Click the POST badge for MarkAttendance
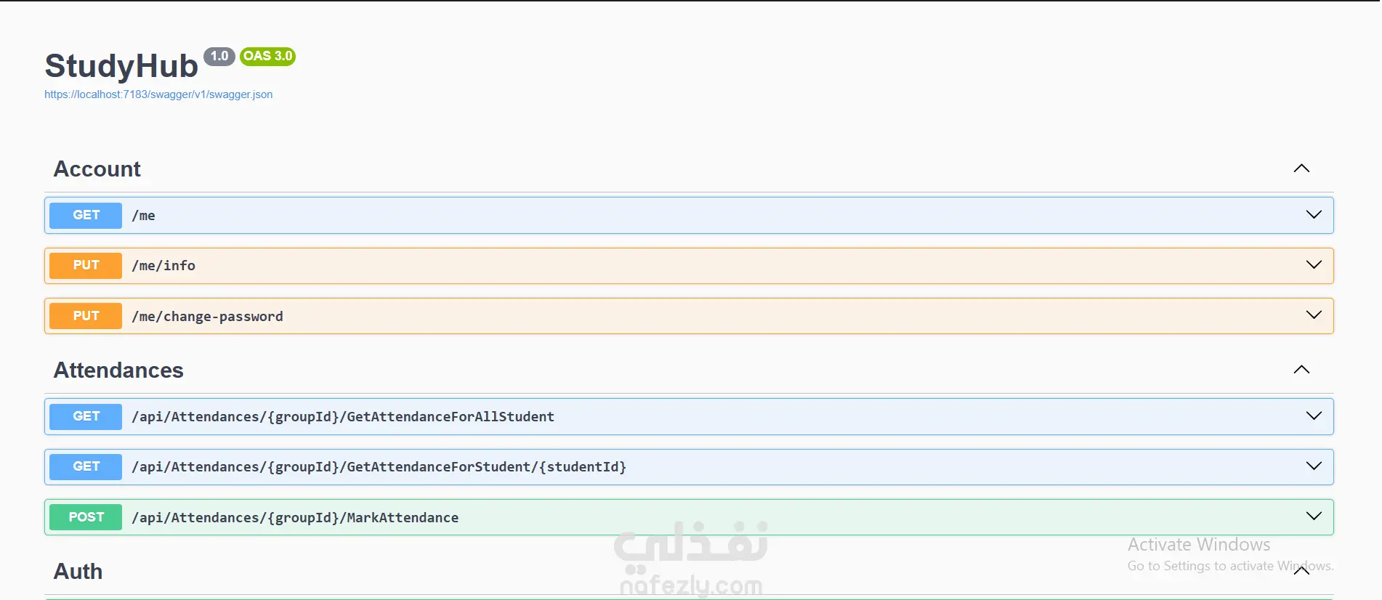This screenshot has width=1382, height=600. tap(86, 517)
